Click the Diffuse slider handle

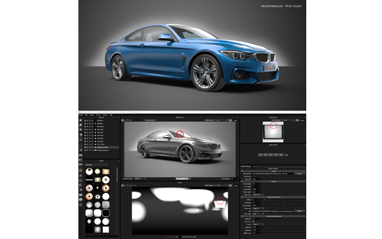[264, 199]
